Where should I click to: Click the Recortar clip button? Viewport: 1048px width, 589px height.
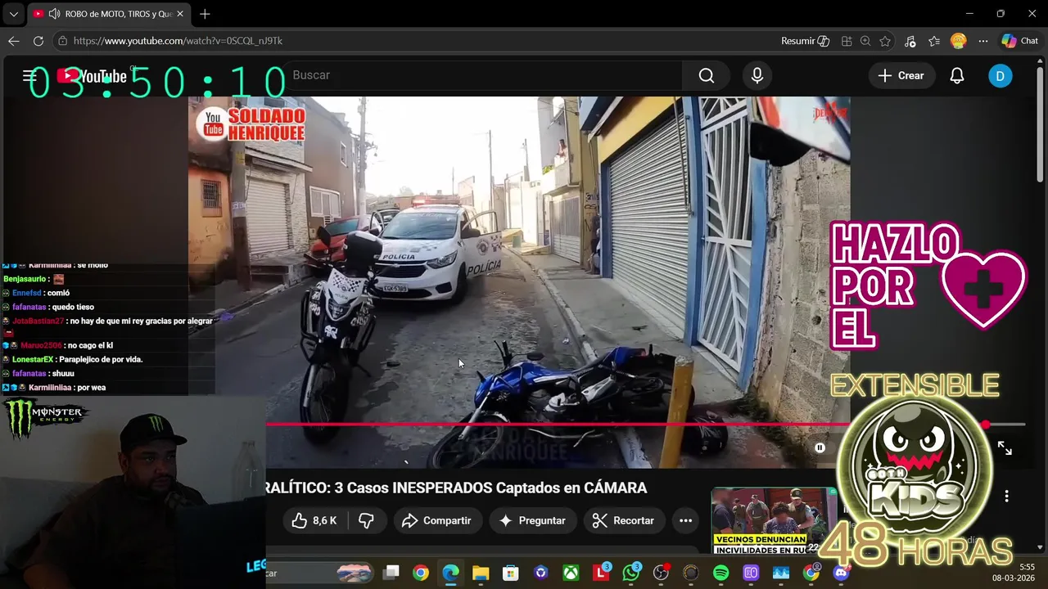[x=623, y=520]
